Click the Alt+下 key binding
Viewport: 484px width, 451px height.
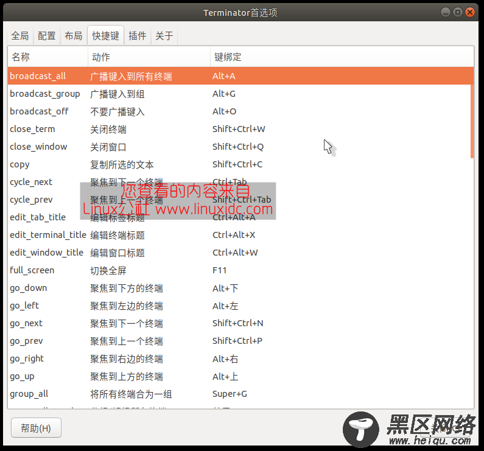tap(225, 288)
